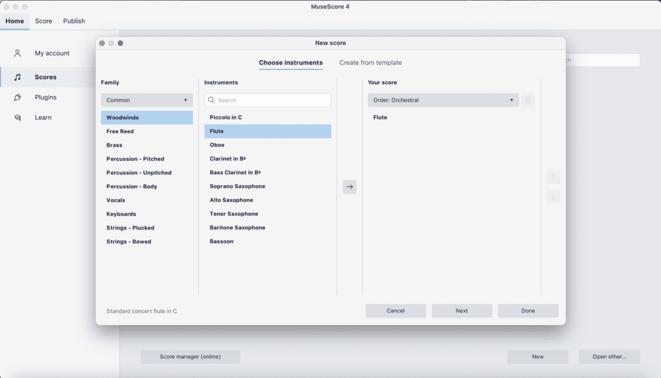Select Percussion - Unpitched family
The width and height of the screenshot is (661, 378).
point(147,173)
